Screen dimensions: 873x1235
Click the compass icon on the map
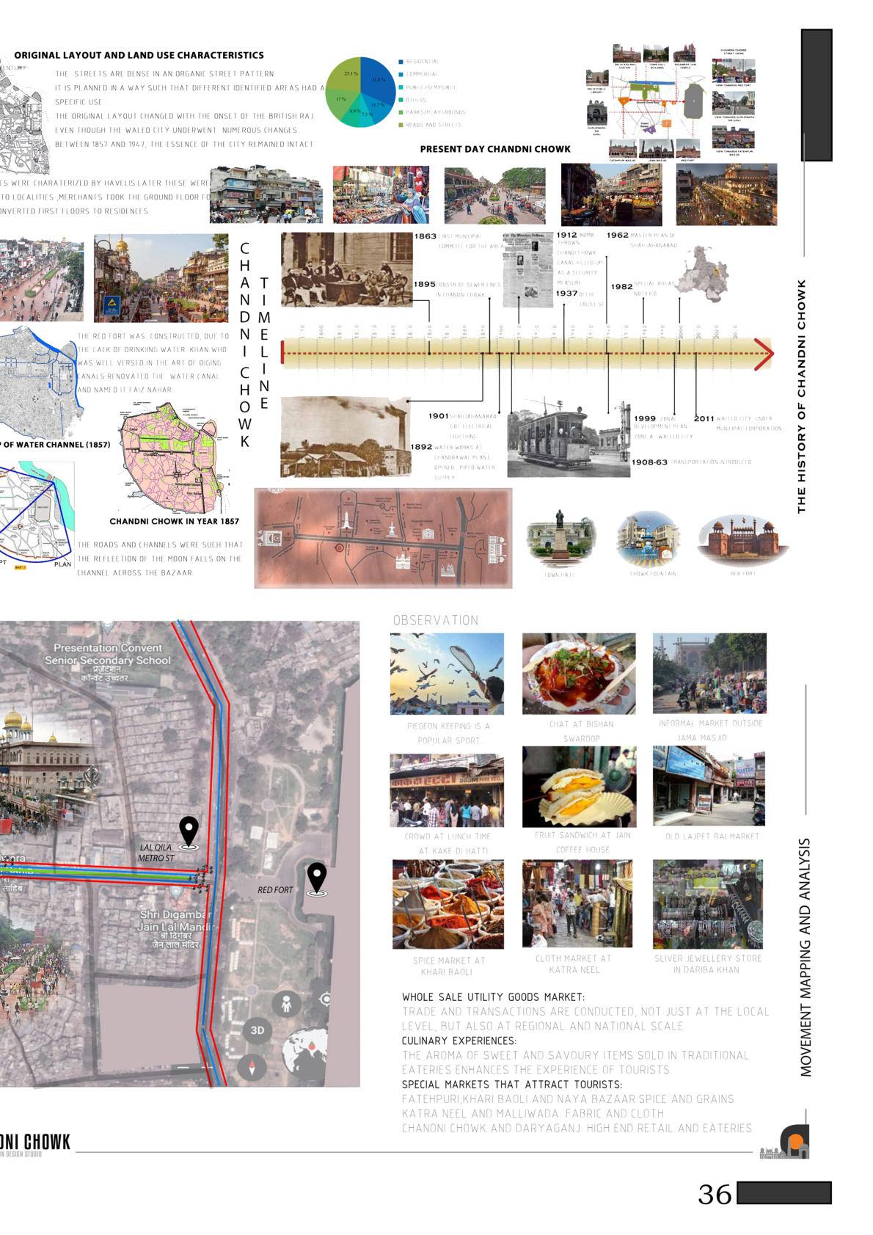pyautogui.click(x=252, y=1066)
